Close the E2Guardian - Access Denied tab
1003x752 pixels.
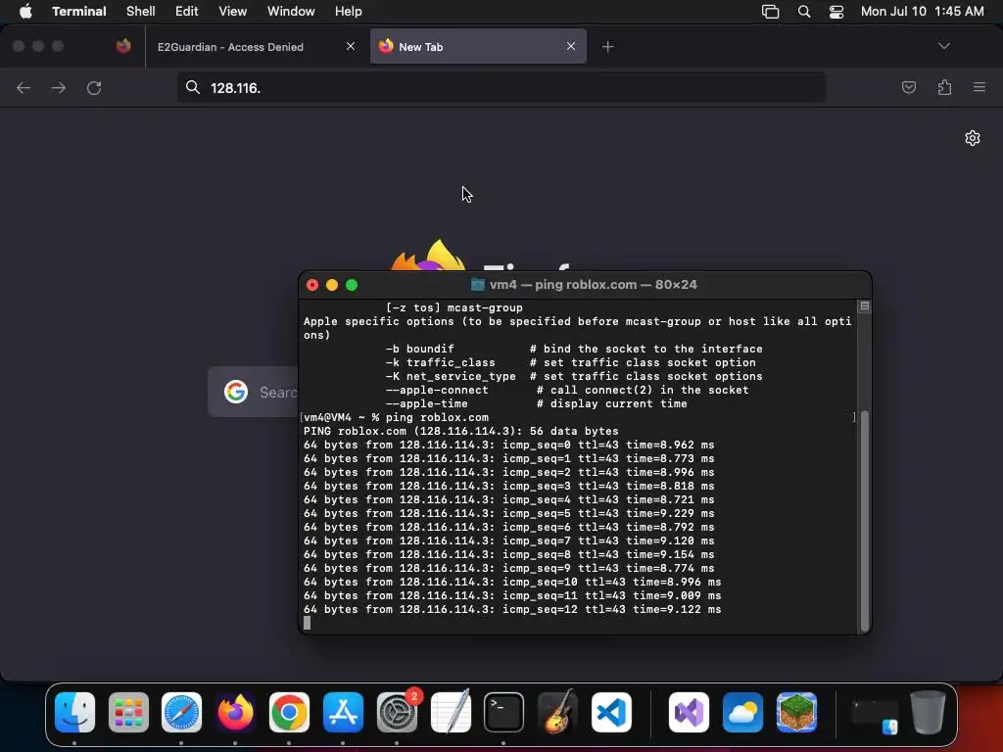351,46
